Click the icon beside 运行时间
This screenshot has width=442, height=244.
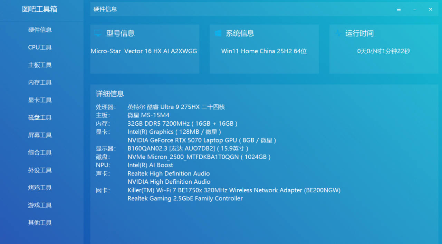(x=338, y=33)
